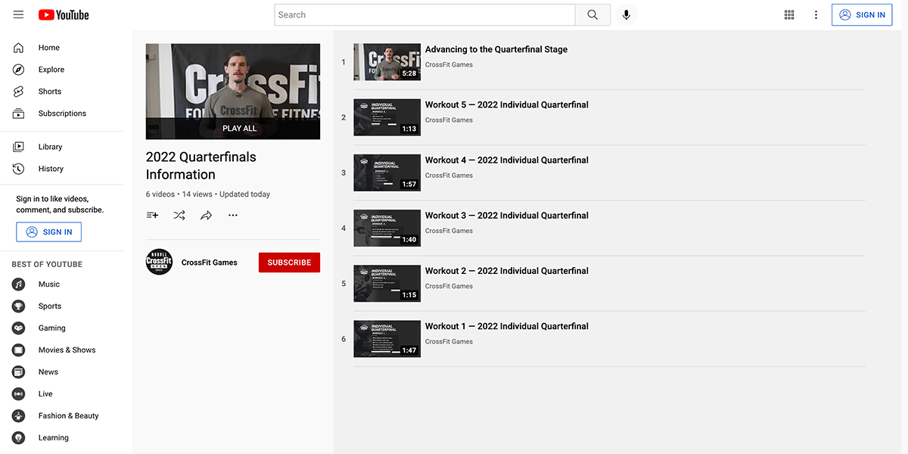
Task: Open 'Workout 3 — 2022 Individual Quarterfinal' title
Action: click(507, 215)
